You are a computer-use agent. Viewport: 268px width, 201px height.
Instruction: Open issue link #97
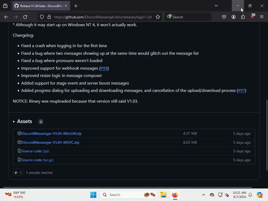tap(241, 90)
